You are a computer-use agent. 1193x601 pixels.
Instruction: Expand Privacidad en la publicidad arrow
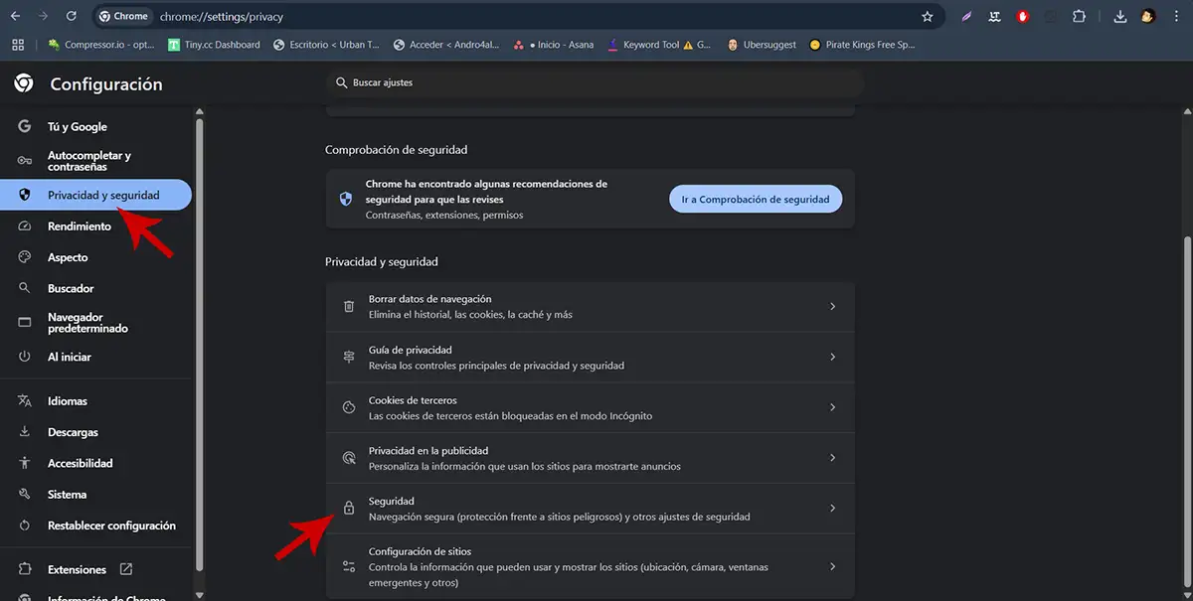(x=832, y=458)
